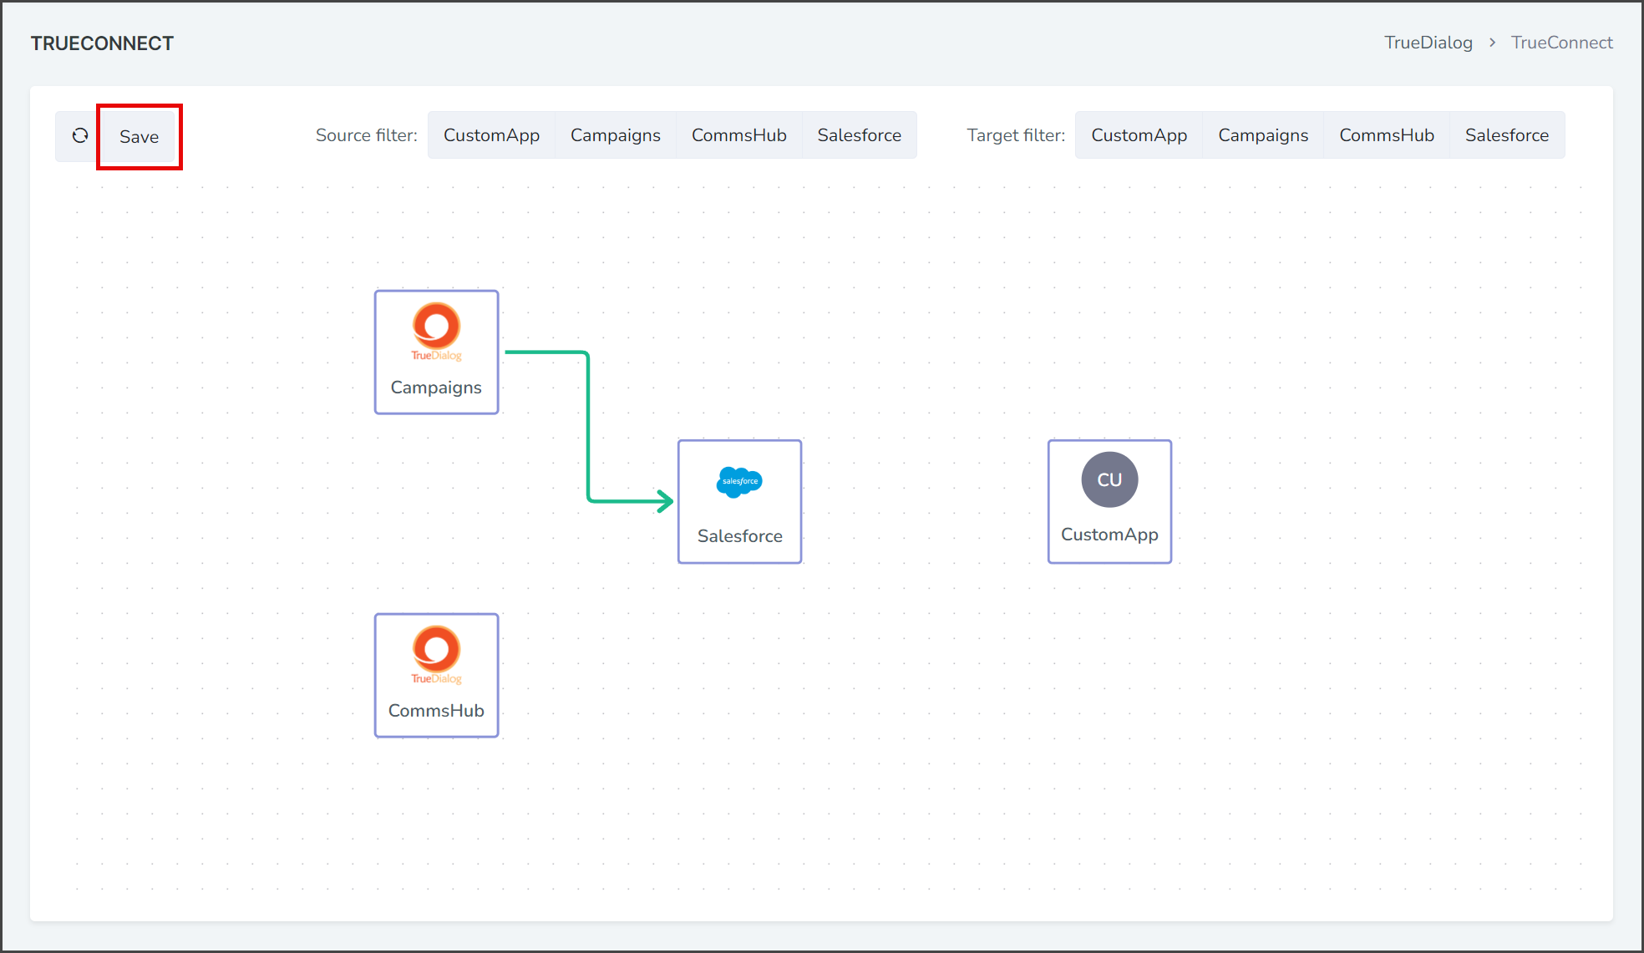Viewport: 1644px width, 953px height.
Task: Enable CustomApp in the Target filter
Action: click(x=1139, y=135)
